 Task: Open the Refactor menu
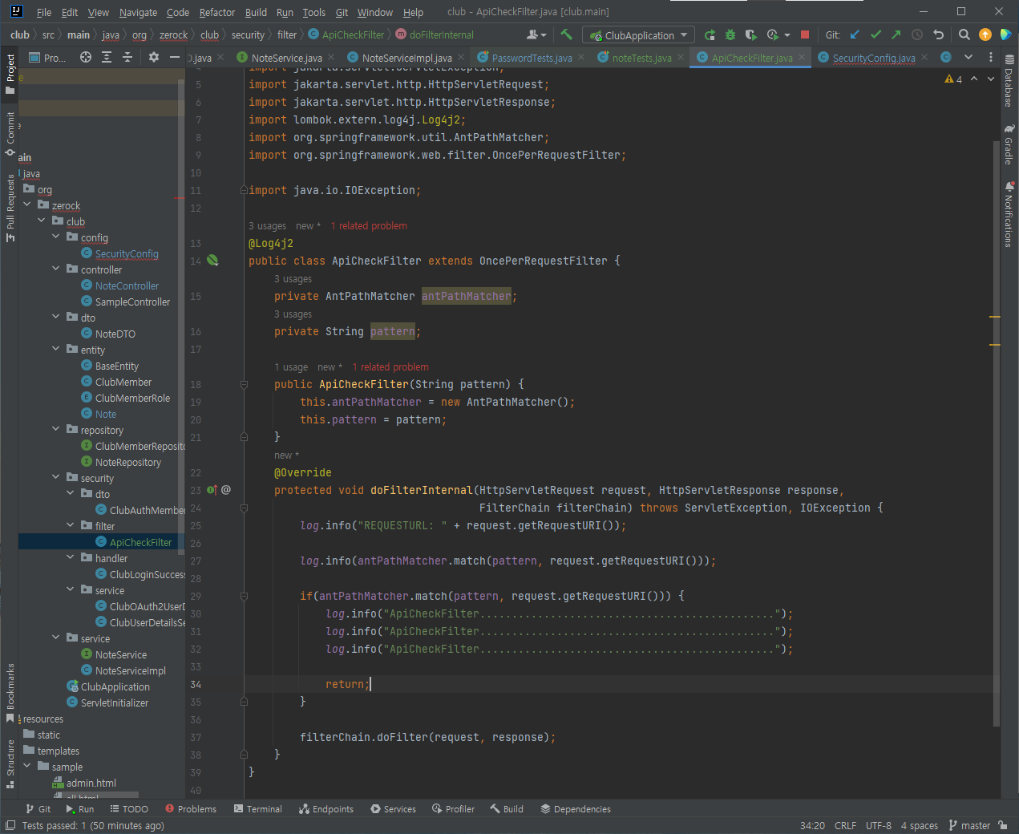(217, 12)
